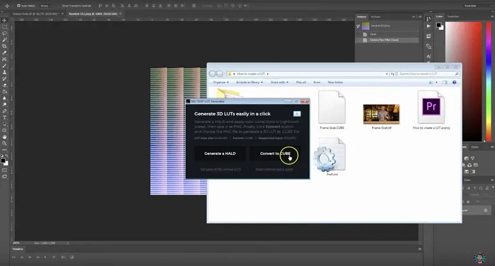The width and height of the screenshot is (495, 266).
Task: Select the Brush tool
Action: tap(5, 66)
